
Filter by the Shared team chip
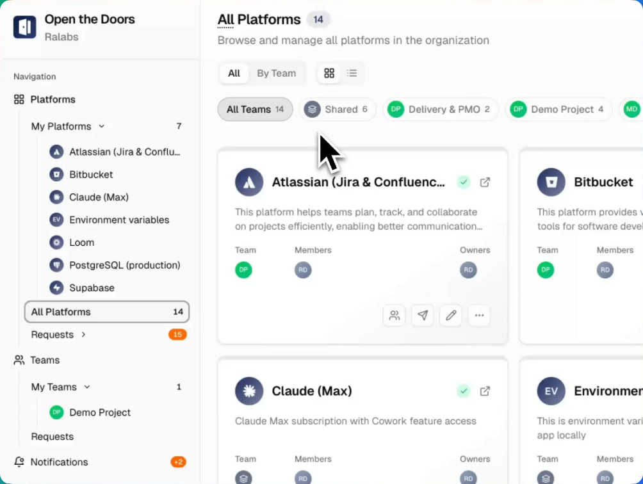point(338,109)
